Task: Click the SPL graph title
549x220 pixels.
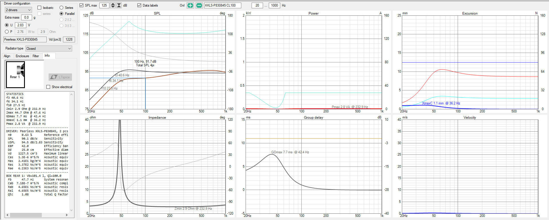Action: pyautogui.click(x=157, y=13)
